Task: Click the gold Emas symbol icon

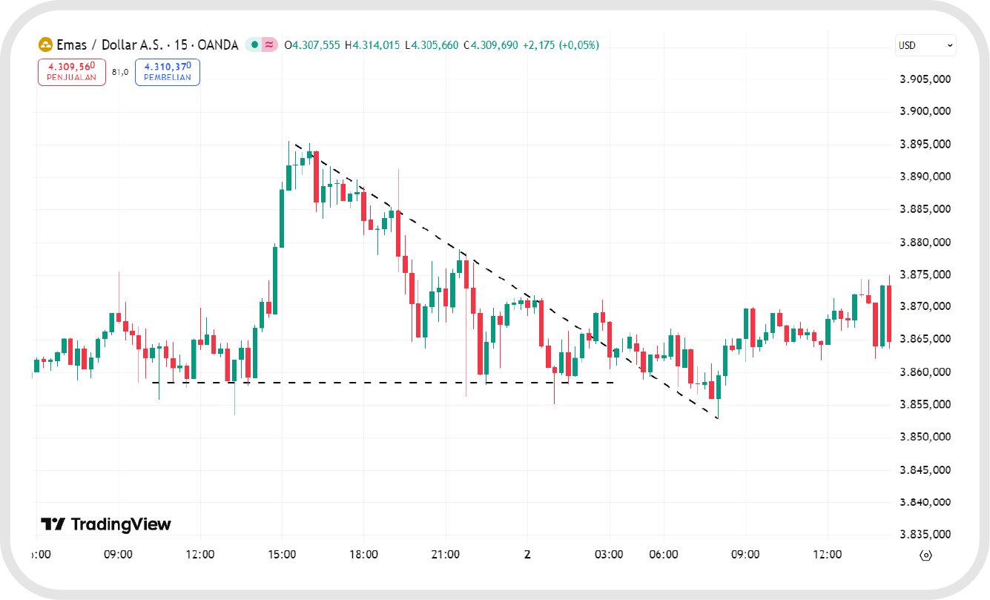Action: click(45, 45)
